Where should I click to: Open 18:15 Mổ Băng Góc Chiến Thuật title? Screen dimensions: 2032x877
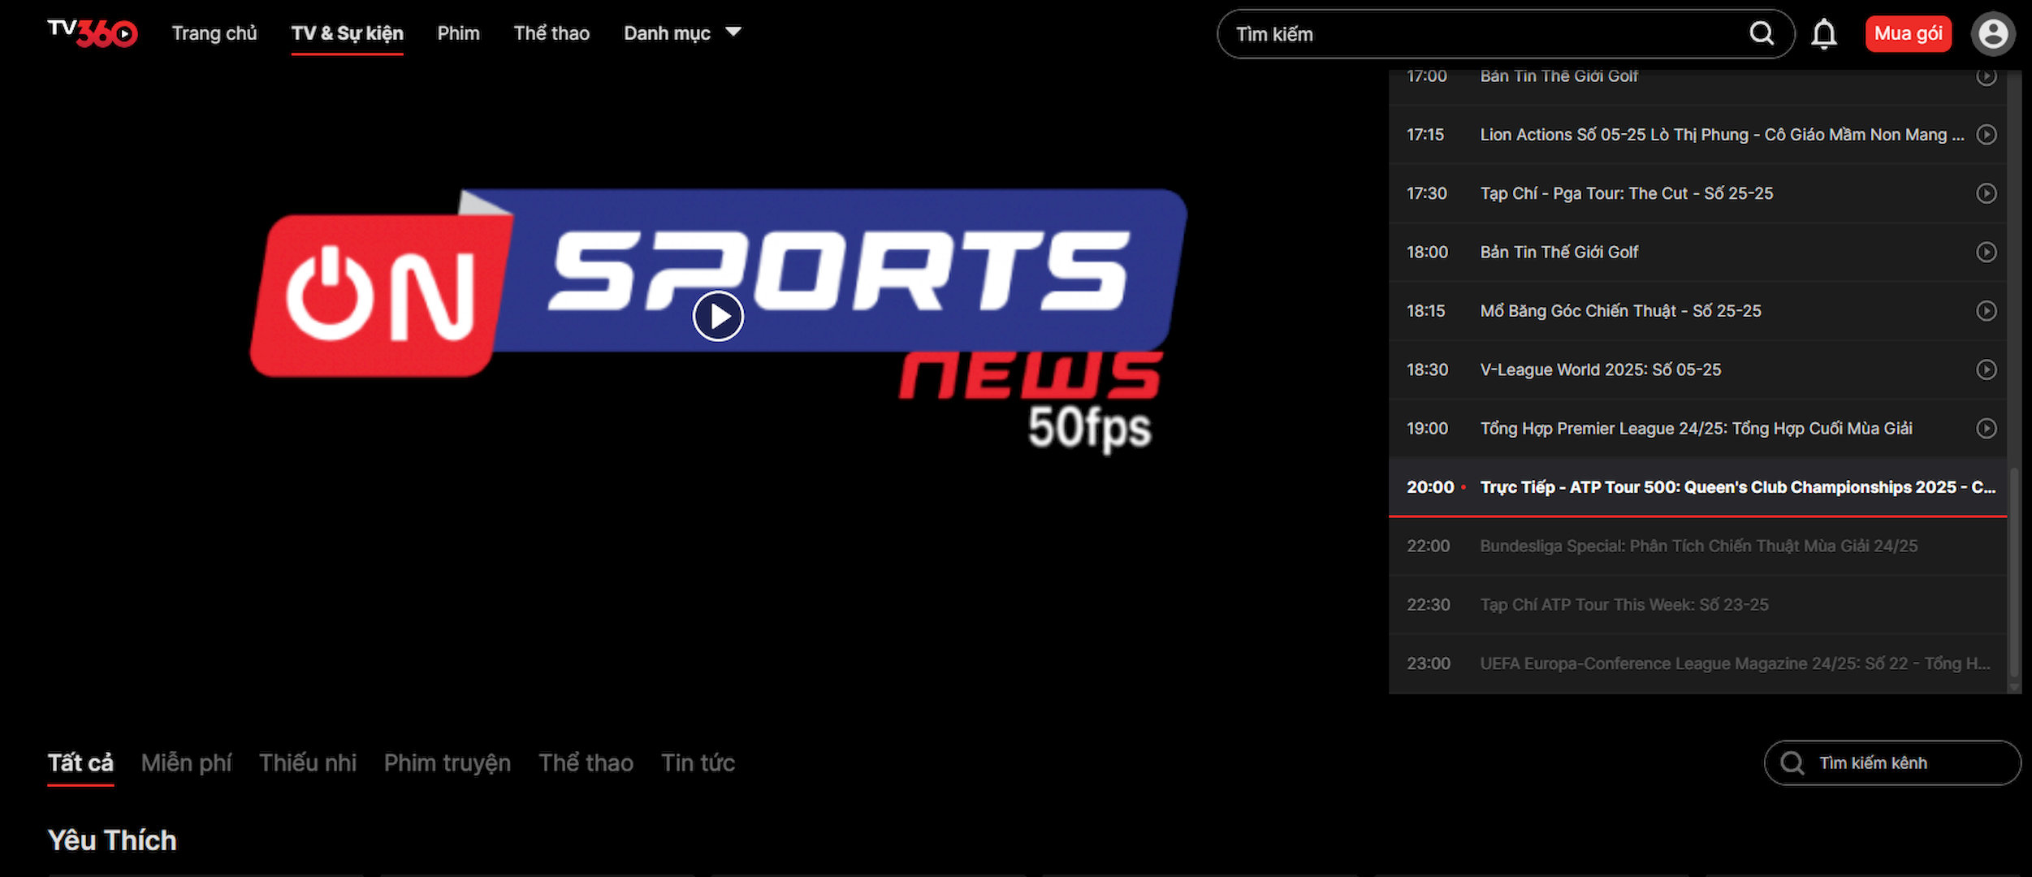(1620, 311)
